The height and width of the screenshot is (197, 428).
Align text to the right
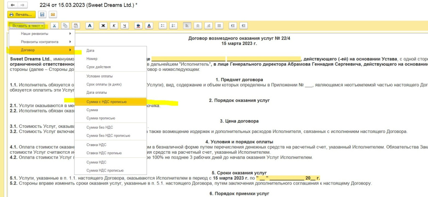[x=209, y=25]
